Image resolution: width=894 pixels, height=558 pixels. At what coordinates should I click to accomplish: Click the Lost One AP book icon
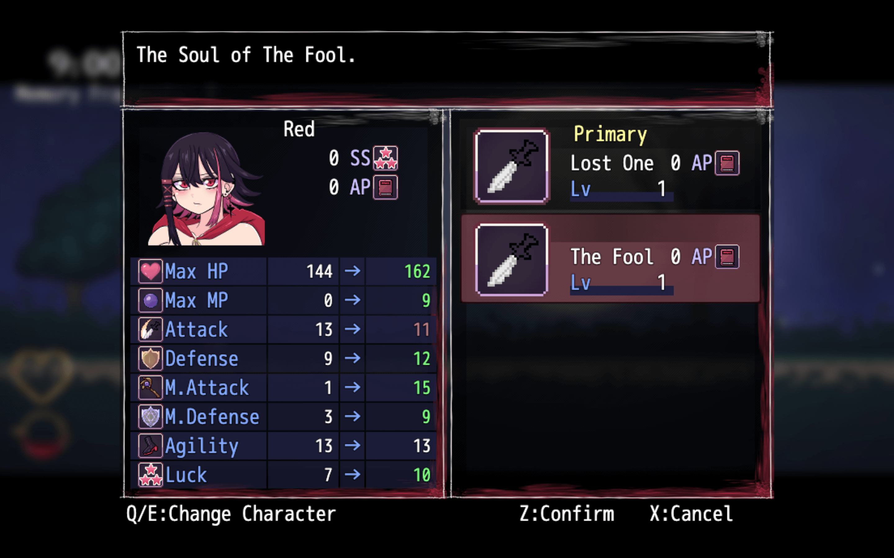[727, 163]
